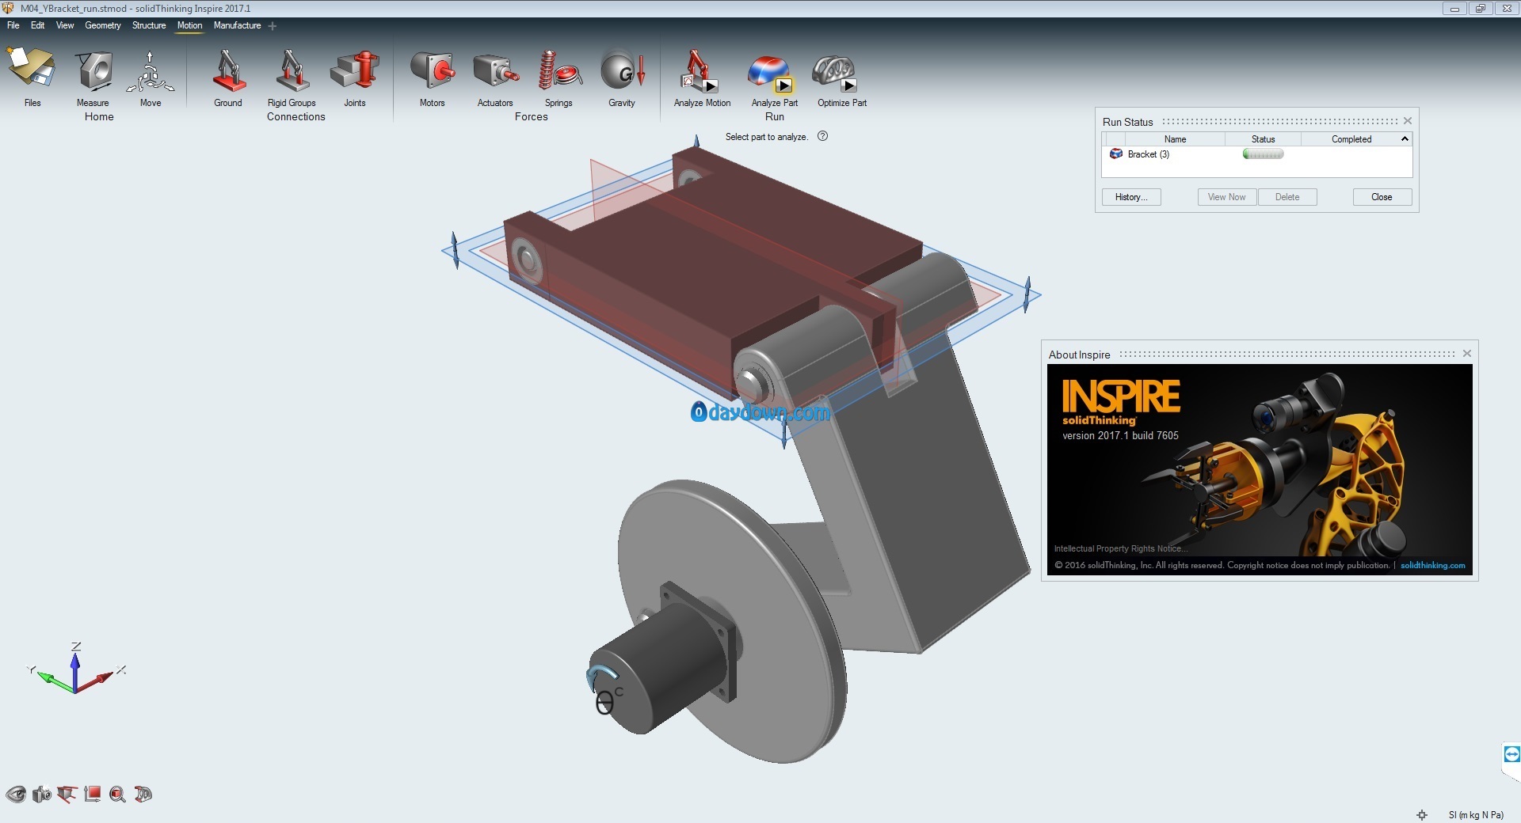The image size is (1521, 823).
Task: Select the Measure tool icon
Action: 93,70
